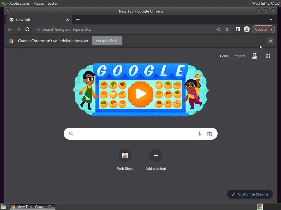Open Customize Chrome
This screenshot has height=210, width=281.
tap(250, 194)
